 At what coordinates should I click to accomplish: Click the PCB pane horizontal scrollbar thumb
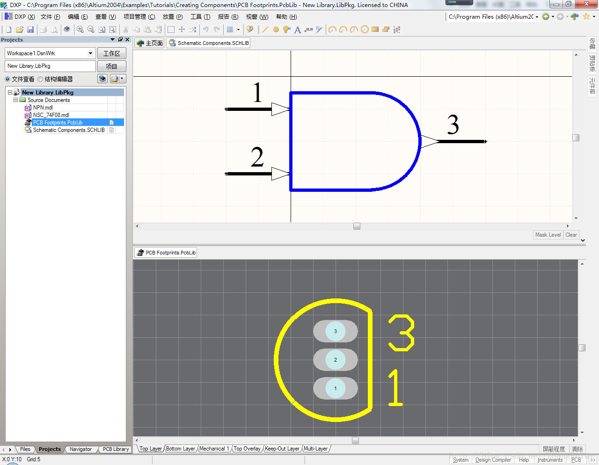pyautogui.click(x=355, y=441)
